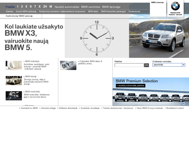
Task: Open BMW savininkai menu
Action: [91, 7]
